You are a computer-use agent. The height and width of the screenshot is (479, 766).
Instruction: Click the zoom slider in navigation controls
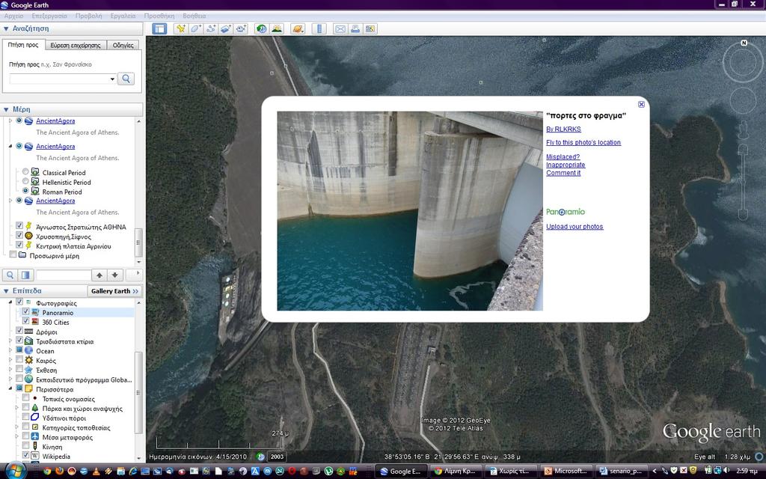[x=743, y=181]
